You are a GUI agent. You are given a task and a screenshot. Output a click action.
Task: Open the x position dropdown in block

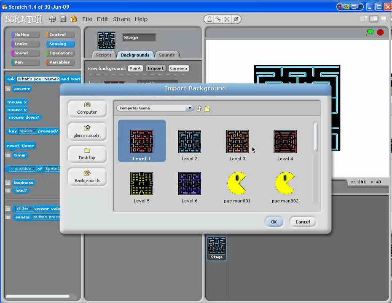click(22, 169)
